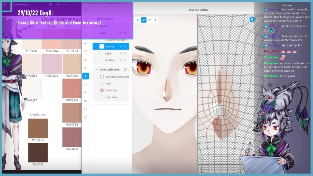This screenshot has width=313, height=176.
Task: Pick the eraser tool
Action: (x=149, y=20)
